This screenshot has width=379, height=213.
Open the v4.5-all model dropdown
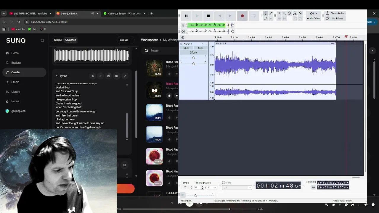click(x=125, y=40)
